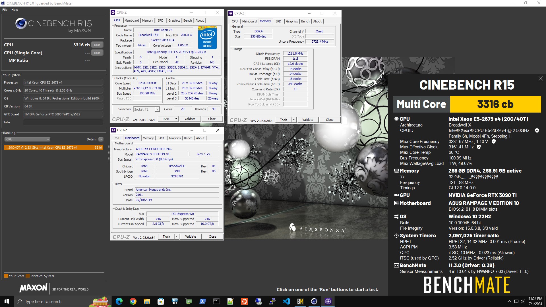Open Visual Studio Code from taskbar
546x307 pixels.
point(286,301)
